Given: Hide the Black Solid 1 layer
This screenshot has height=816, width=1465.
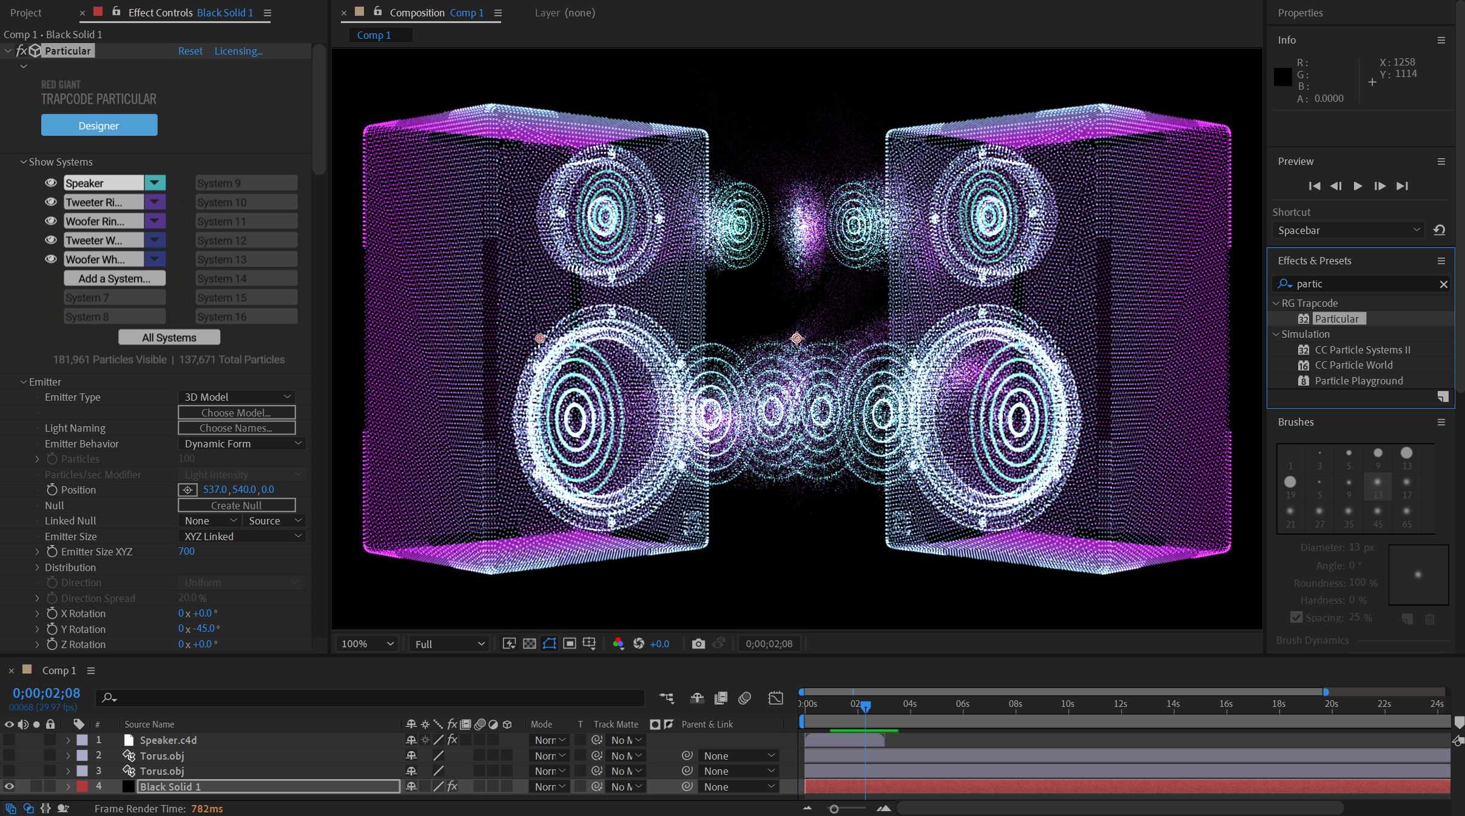Looking at the screenshot, I should coord(9,786).
